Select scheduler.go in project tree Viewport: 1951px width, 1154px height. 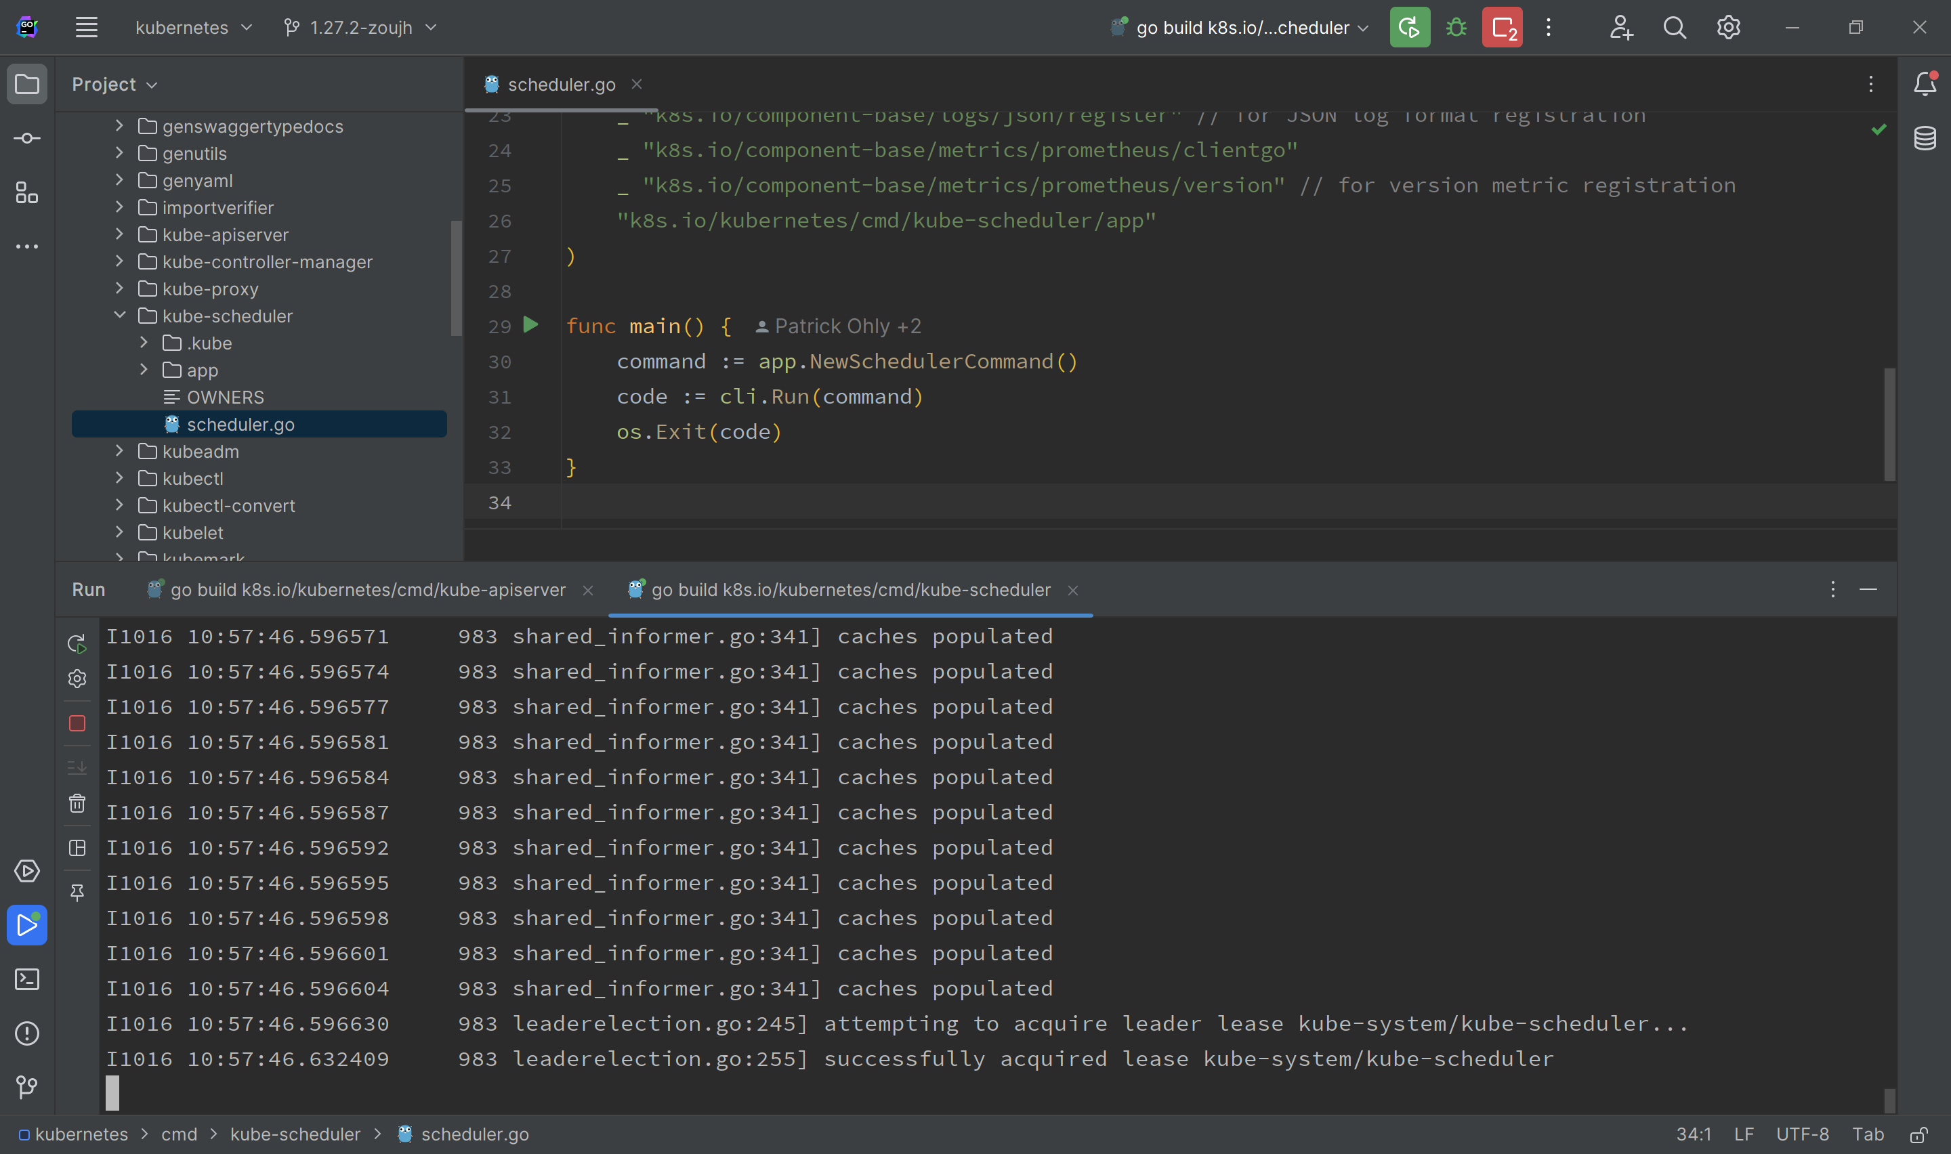pyautogui.click(x=259, y=424)
